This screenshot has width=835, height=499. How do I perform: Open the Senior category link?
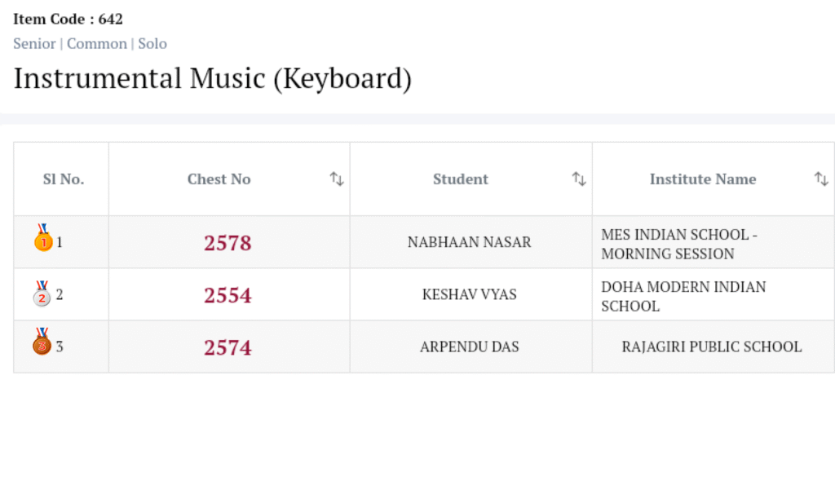34,44
